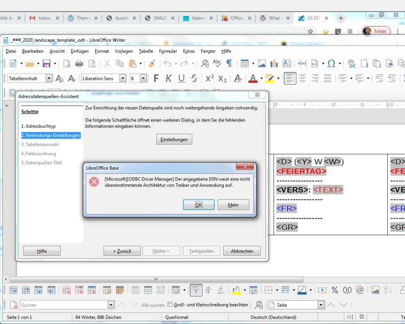Screen dimensions: 405x324
Task: Click the Export as PDF icon
Action: coord(66,63)
